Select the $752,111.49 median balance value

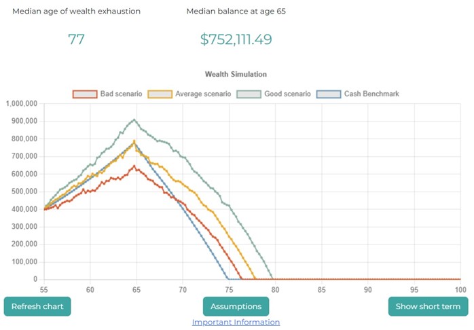(x=236, y=39)
